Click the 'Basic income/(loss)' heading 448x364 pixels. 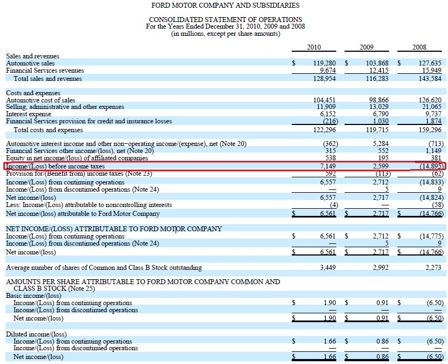click(x=34, y=296)
